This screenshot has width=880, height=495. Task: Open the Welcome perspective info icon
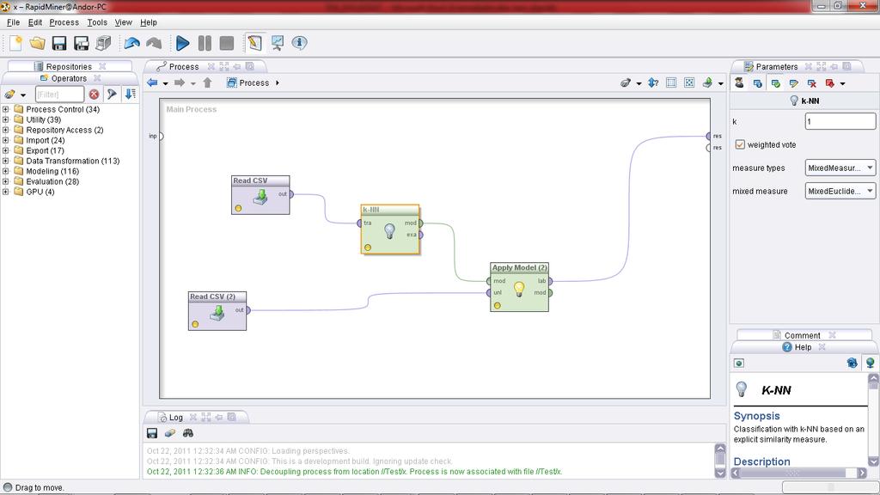click(299, 43)
